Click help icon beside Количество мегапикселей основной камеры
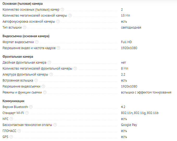 coord(70,15)
